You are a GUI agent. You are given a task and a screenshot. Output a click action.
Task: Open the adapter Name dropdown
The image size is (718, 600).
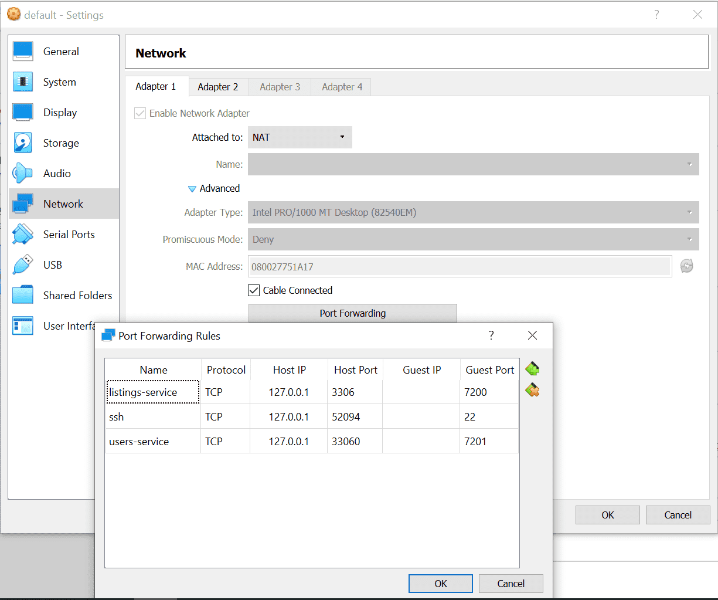tap(474, 164)
